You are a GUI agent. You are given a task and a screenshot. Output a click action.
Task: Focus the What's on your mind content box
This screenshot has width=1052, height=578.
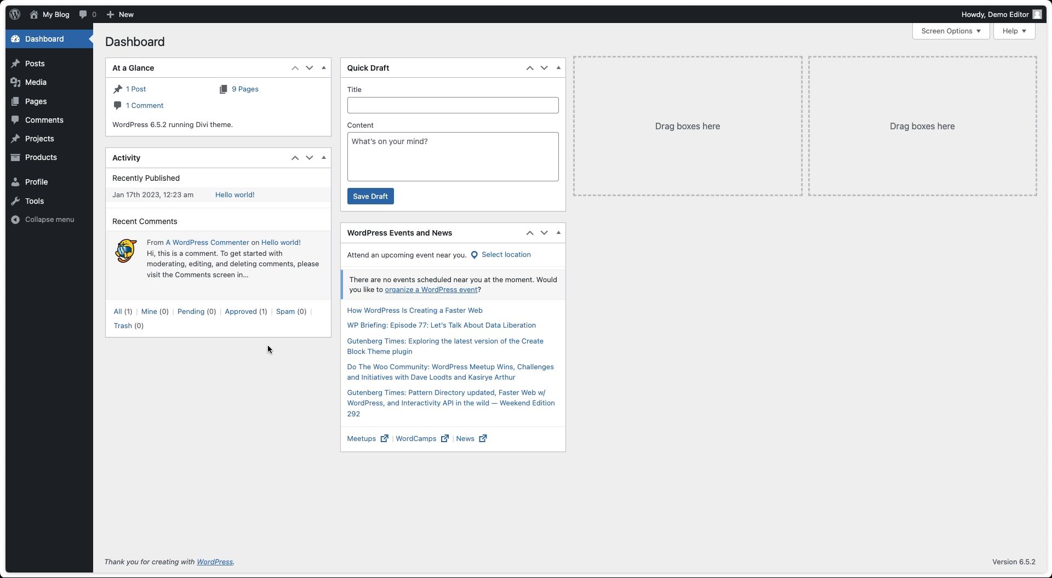point(453,157)
